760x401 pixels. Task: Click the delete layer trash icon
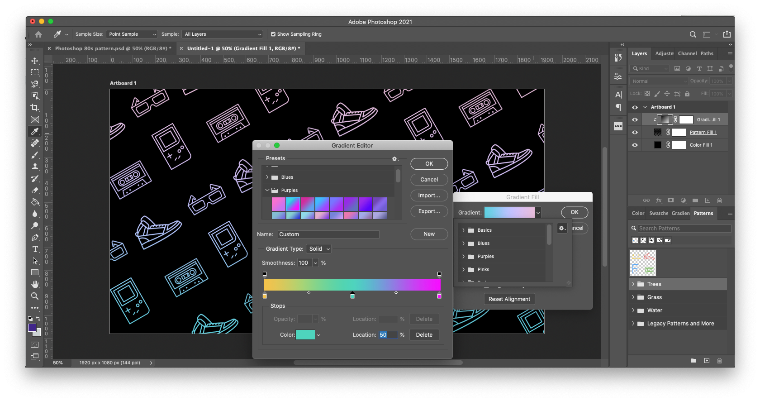tap(719, 200)
